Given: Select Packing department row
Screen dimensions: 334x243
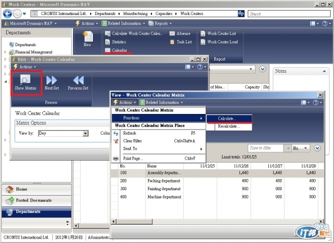Looking at the screenshot, I should [217, 181].
